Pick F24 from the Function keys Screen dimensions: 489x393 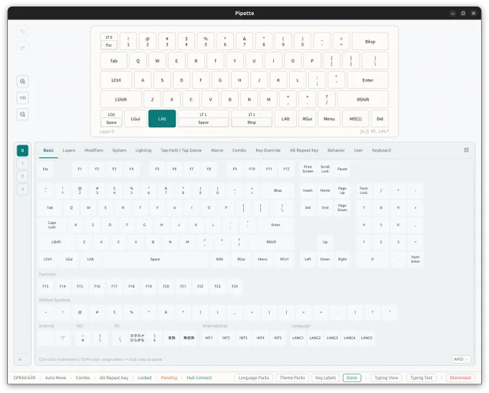[235, 286]
